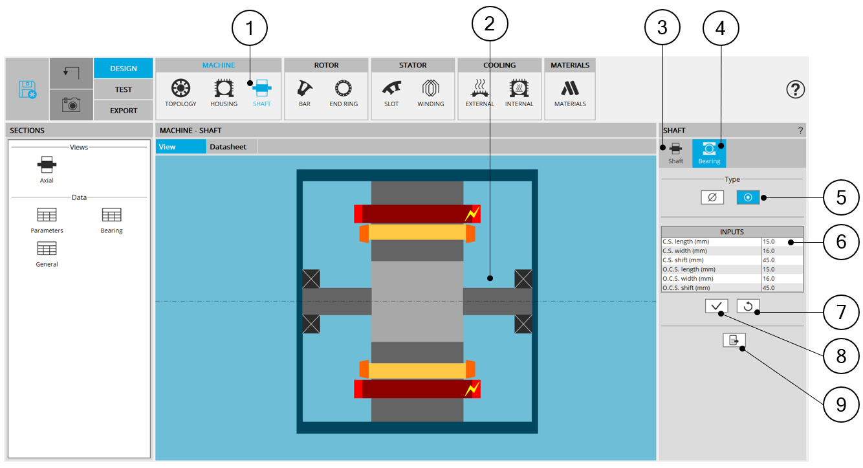Select the circular bearing type option
Screen dimensions: 863x468
748,197
